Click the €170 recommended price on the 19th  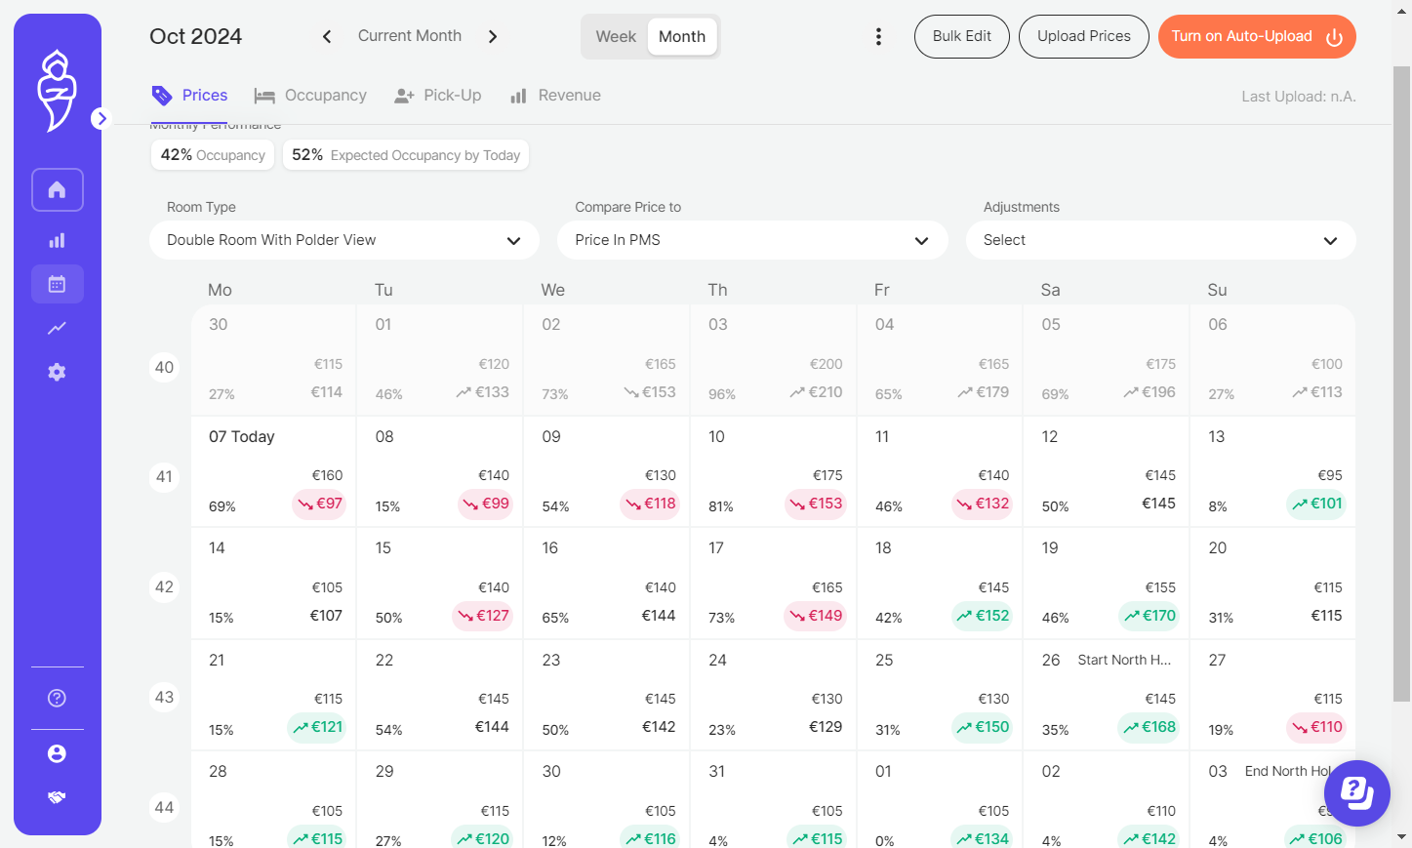[x=1150, y=616]
